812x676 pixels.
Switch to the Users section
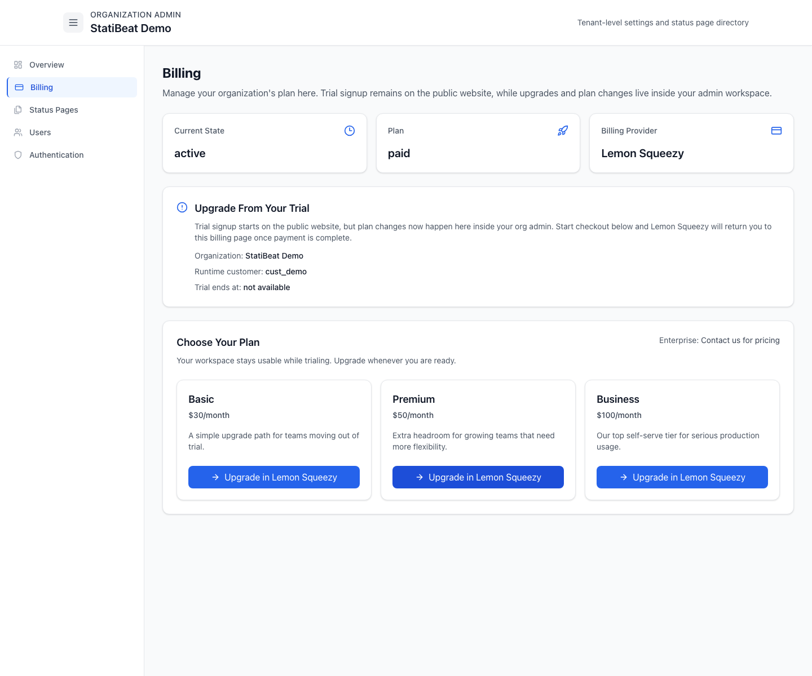click(39, 132)
